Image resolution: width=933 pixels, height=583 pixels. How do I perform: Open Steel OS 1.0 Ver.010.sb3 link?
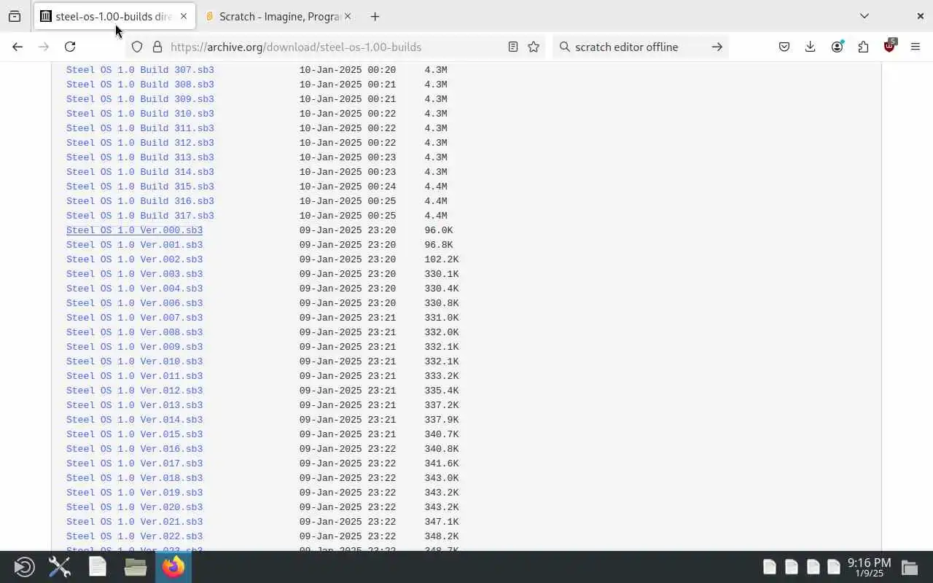[x=134, y=361]
